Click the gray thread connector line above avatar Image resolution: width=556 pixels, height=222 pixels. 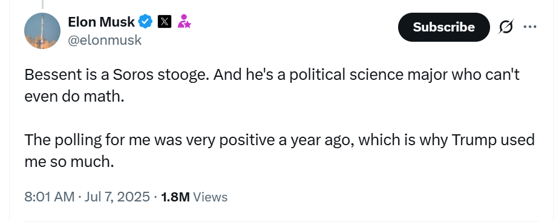point(42,4)
